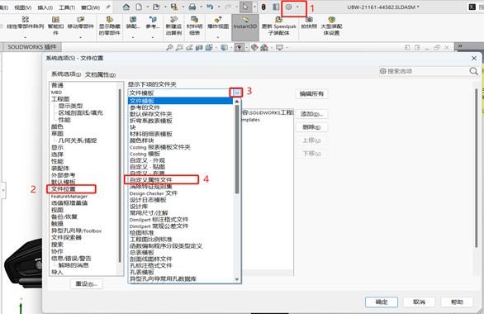Click the 拍快照 snapshot camera icon
This screenshot has height=314, width=484.
[309, 23]
